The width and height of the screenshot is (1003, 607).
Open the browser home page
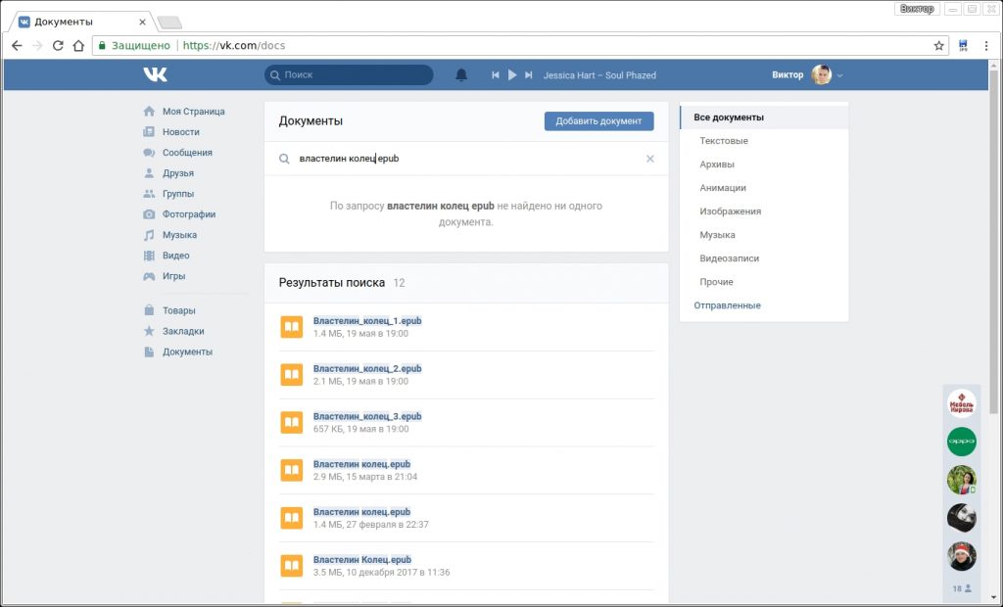78,45
